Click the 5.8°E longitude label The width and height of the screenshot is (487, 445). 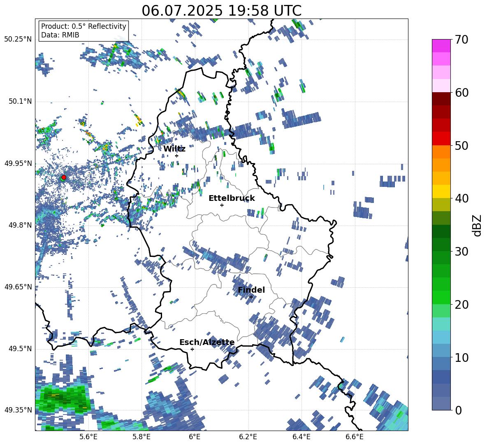pos(141,437)
